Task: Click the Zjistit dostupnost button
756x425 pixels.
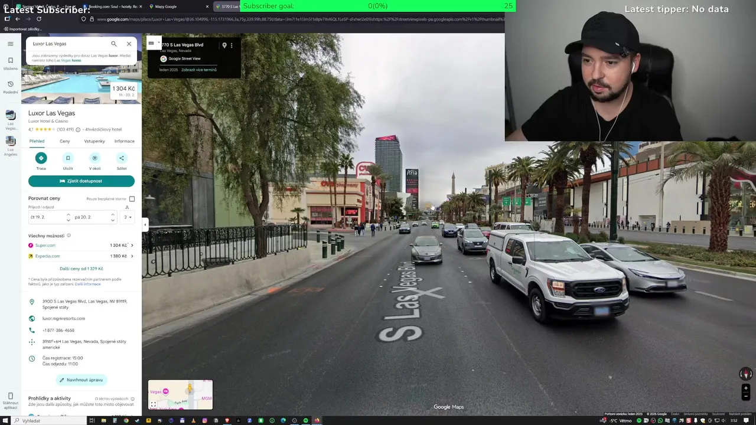Action: [82, 181]
